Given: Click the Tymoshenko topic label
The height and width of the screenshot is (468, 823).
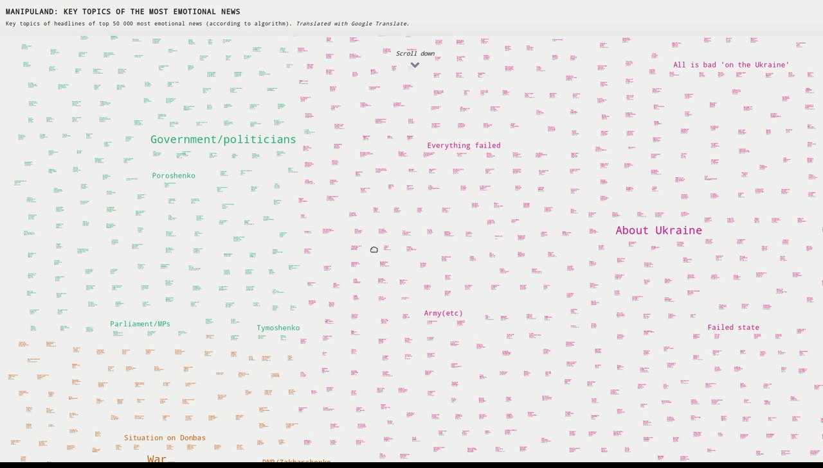Looking at the screenshot, I should (278, 328).
